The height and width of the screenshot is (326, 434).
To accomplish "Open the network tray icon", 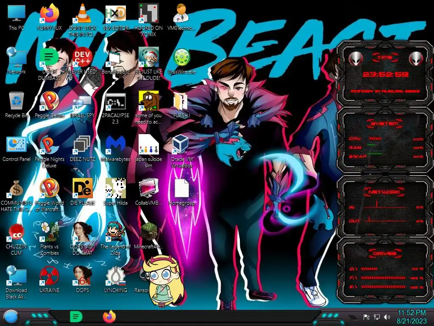I will click(x=377, y=317).
